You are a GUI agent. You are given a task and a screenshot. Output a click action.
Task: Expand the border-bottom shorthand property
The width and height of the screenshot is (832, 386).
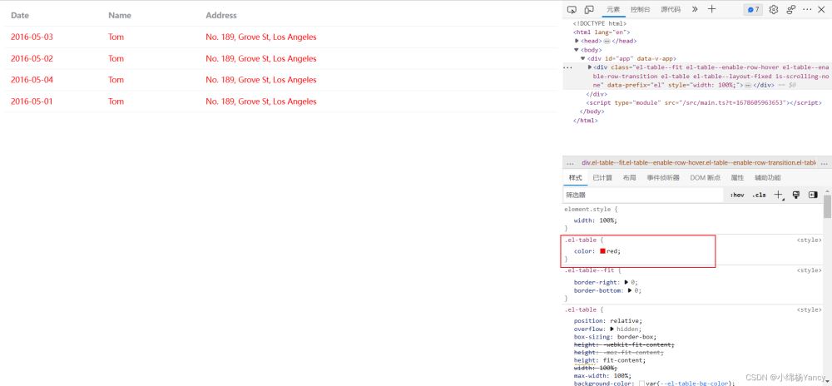(630, 290)
